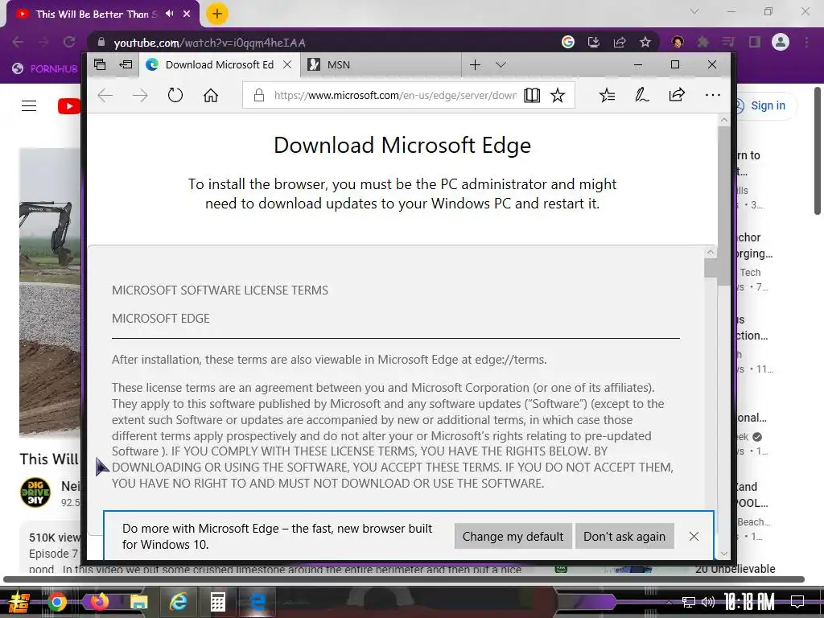Close the Download Microsoft Edge tab

(287, 64)
